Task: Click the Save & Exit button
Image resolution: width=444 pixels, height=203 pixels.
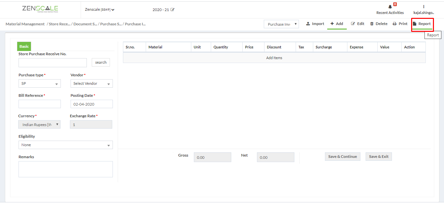Action: coord(379,157)
